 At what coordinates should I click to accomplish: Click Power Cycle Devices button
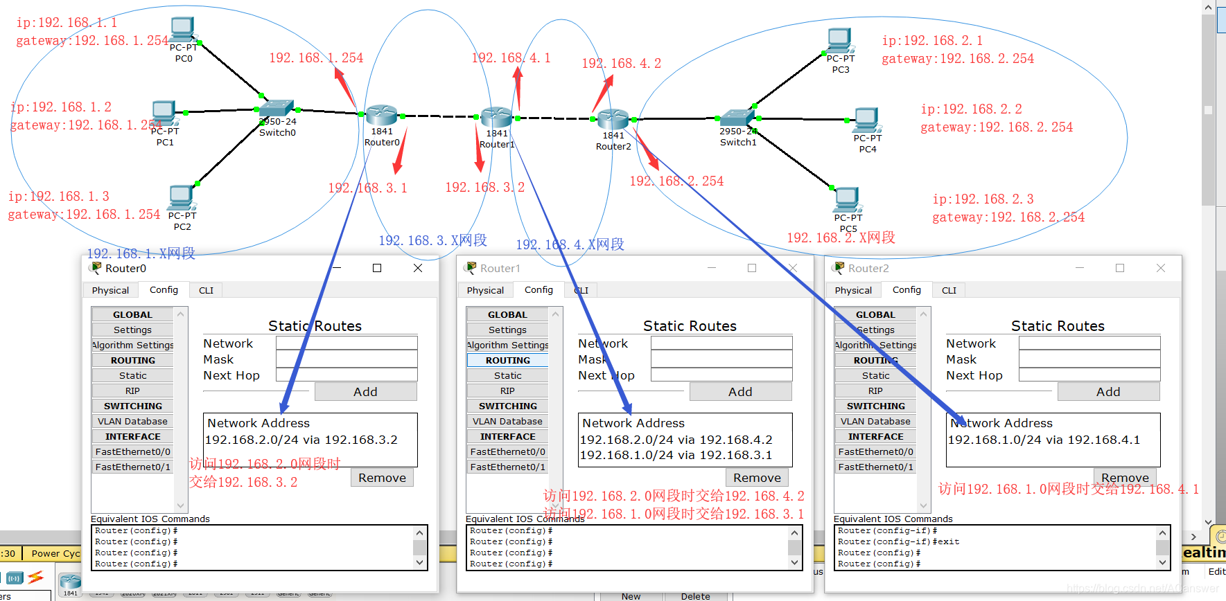(x=55, y=553)
